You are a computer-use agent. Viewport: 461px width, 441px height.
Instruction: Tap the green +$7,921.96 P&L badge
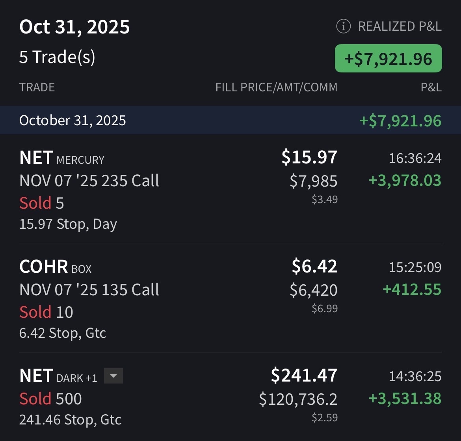coord(388,59)
